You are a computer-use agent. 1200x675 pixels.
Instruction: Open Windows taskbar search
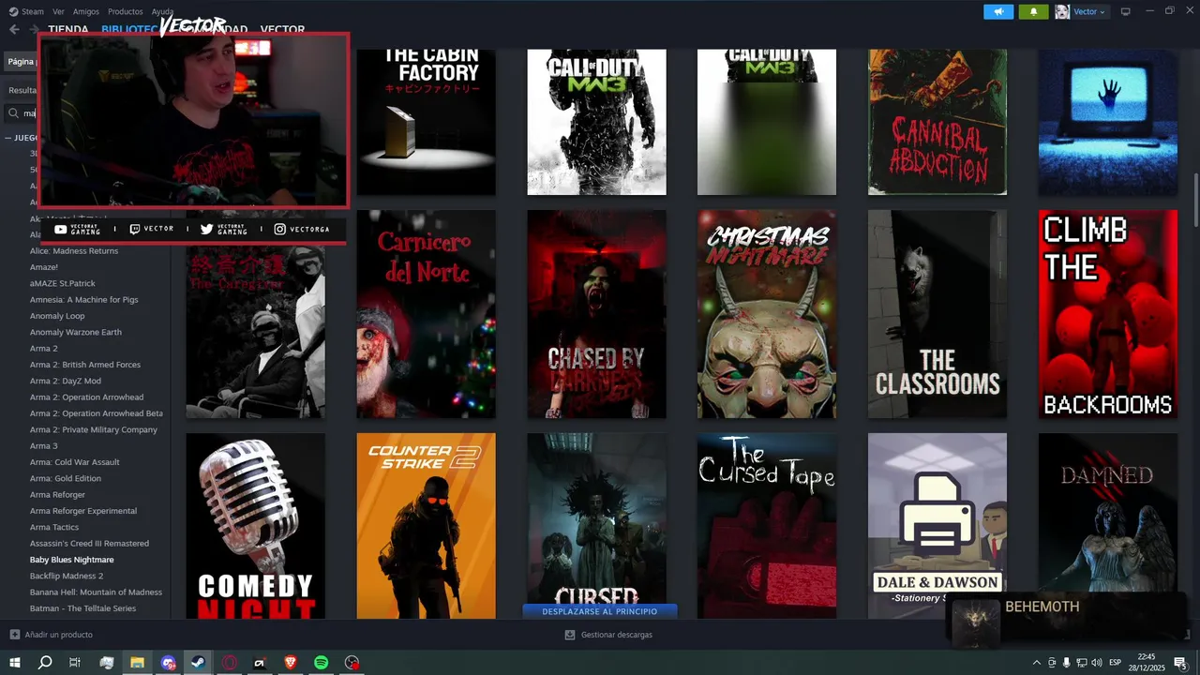click(x=44, y=662)
